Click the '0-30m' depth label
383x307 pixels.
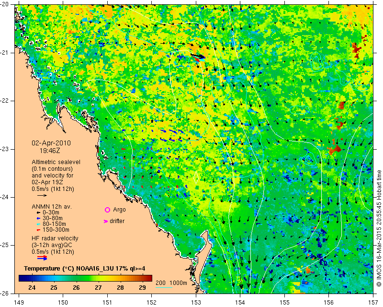51,213
